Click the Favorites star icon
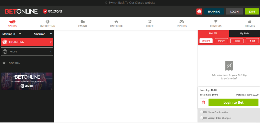The width and height of the screenshot is (260, 123). coord(4,63)
